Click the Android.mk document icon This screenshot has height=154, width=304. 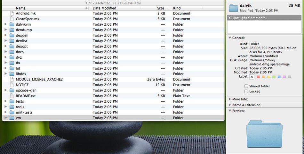tap(12, 13)
